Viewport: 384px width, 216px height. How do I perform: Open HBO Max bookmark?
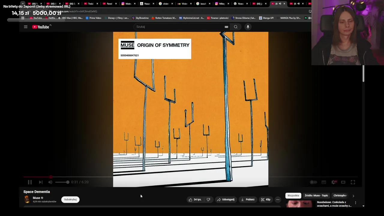pyautogui.click(x=70, y=18)
